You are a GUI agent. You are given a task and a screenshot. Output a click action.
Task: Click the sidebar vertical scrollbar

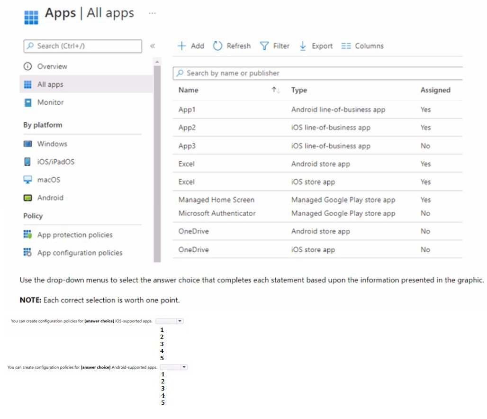(x=157, y=164)
